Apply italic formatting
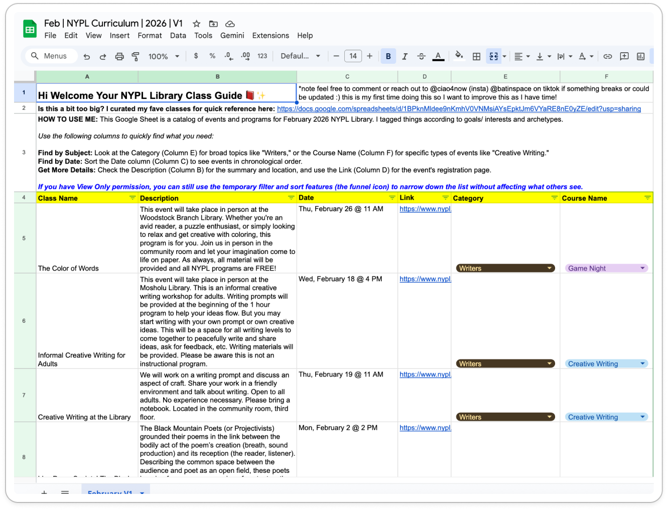 pyautogui.click(x=405, y=56)
